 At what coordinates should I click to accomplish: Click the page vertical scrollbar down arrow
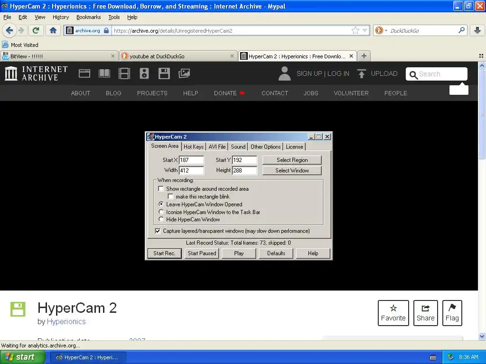482,337
